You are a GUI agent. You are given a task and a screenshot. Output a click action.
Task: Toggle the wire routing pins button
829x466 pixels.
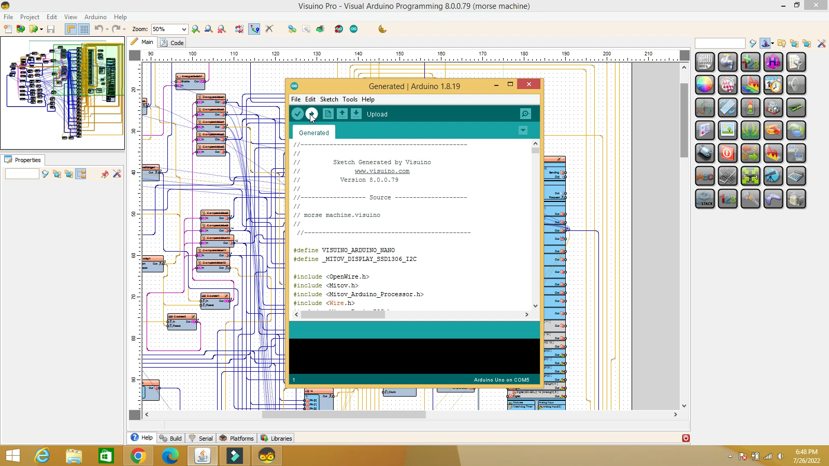point(254,29)
